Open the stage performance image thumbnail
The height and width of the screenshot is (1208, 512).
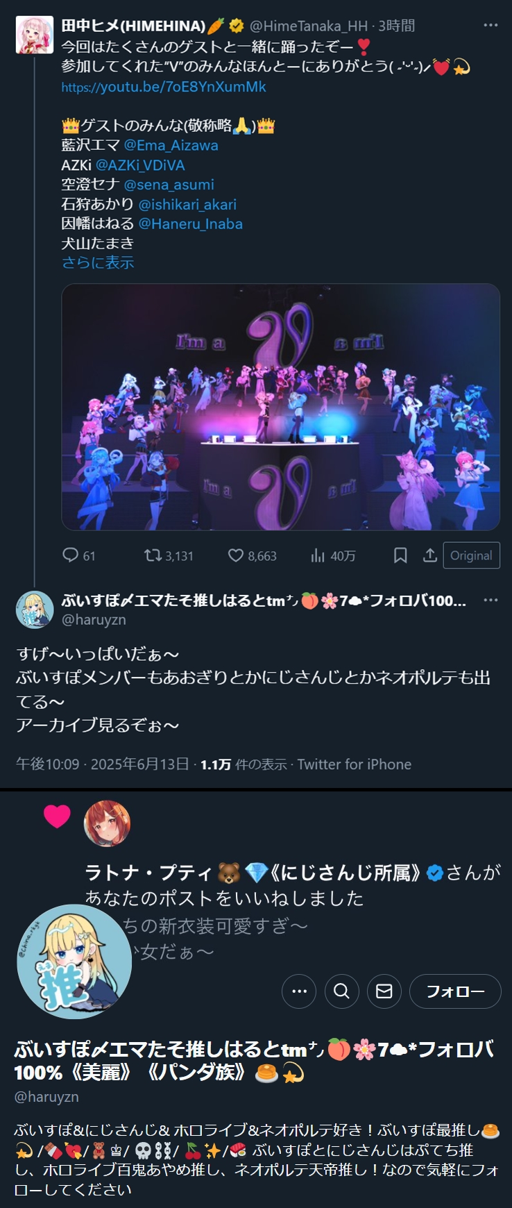(x=281, y=407)
